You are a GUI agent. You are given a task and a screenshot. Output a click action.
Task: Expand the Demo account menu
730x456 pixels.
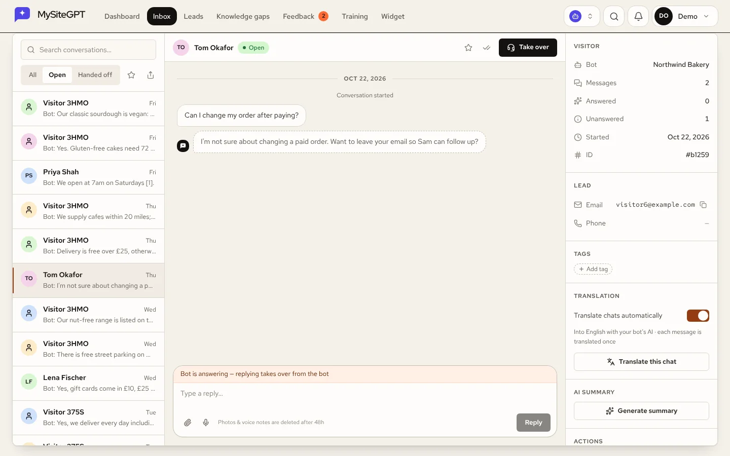(685, 16)
